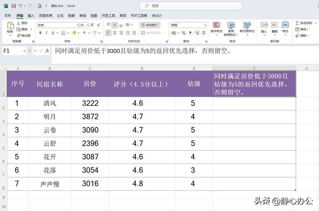Open Format as Table (套用表格格式)
Viewport: 319px width, 211px height.
pyautogui.click(x=231, y=29)
